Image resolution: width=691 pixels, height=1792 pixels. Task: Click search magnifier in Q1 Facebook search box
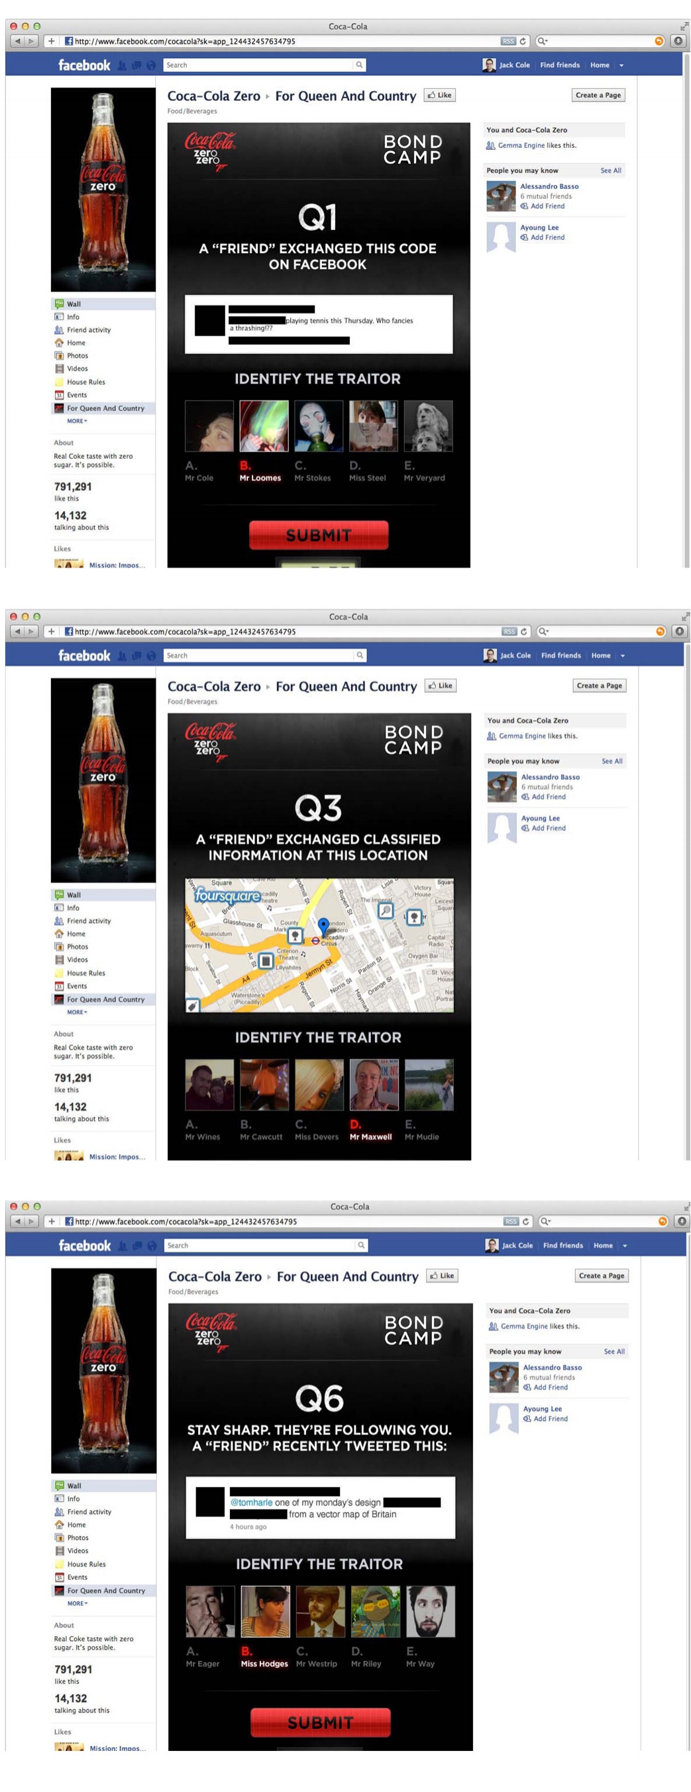pos(358,65)
